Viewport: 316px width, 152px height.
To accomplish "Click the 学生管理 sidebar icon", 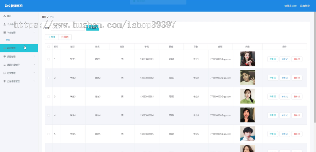I will click(5, 32).
